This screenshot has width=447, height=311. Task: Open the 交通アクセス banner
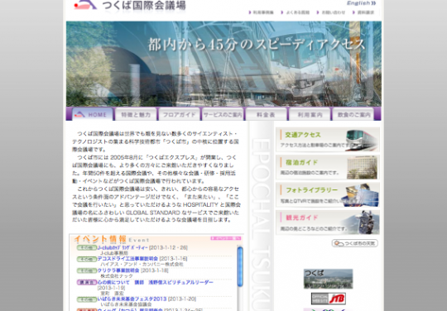[x=328, y=139]
